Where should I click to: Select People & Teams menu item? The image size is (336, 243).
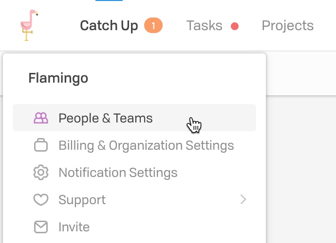click(134, 118)
